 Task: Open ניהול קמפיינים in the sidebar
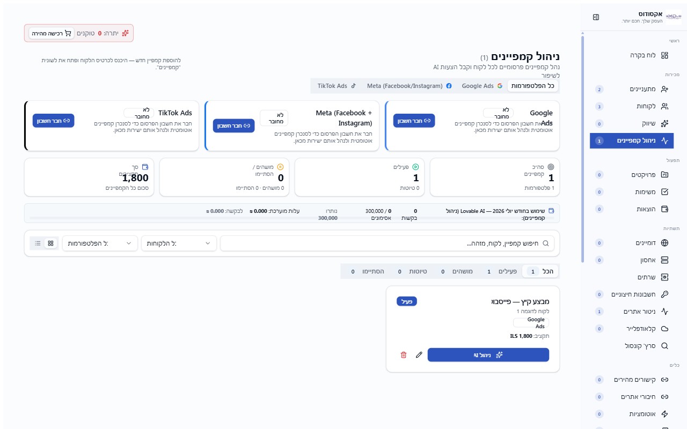632,140
